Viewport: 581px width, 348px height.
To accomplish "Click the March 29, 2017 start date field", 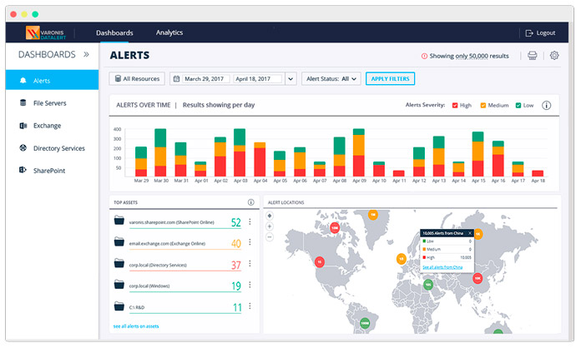I will pyautogui.click(x=205, y=79).
